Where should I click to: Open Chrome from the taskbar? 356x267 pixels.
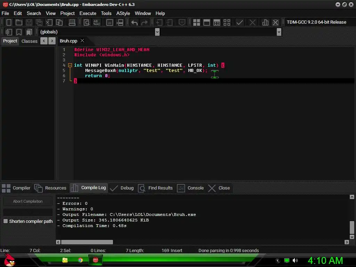coord(80,260)
